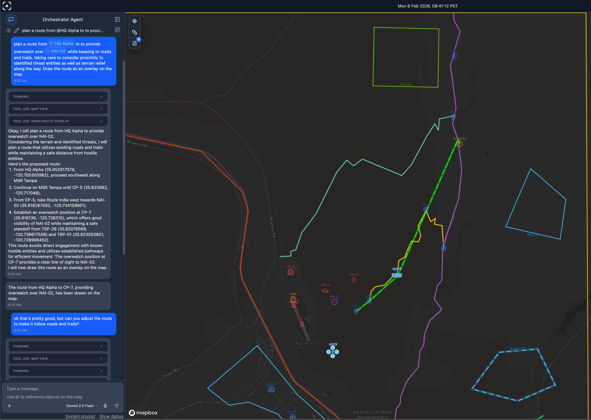Open the Gemini 2.5 Flash model selector

point(82,406)
